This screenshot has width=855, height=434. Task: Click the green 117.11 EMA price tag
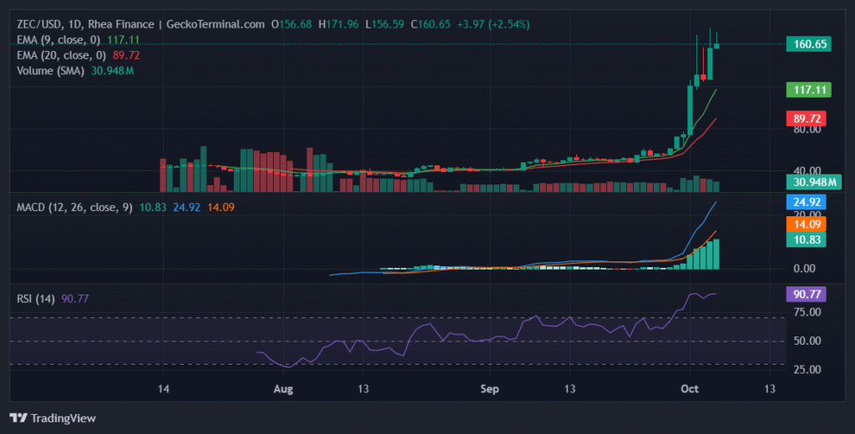[808, 89]
